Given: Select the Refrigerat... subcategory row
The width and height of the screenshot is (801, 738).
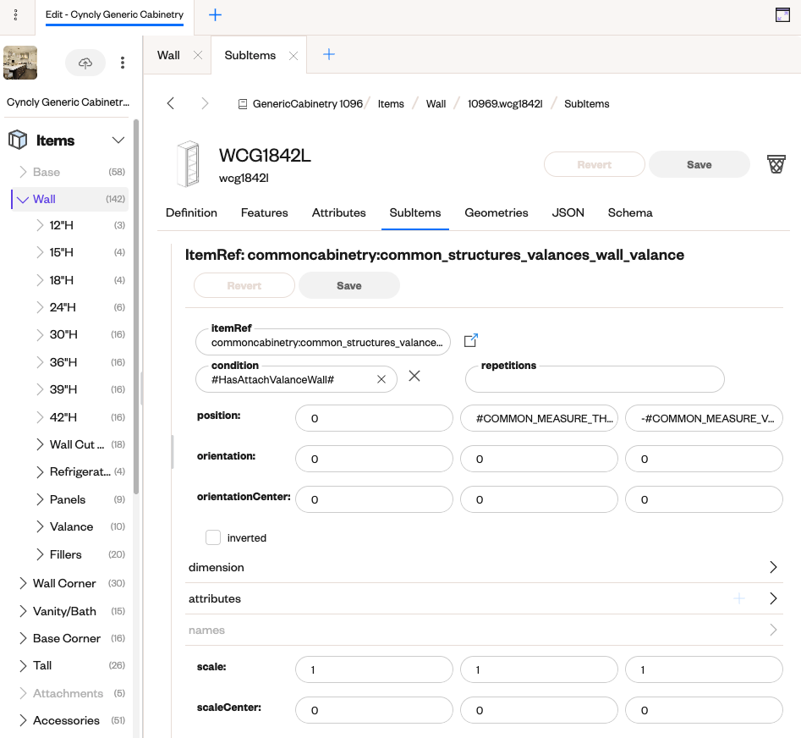Looking at the screenshot, I should point(80,471).
